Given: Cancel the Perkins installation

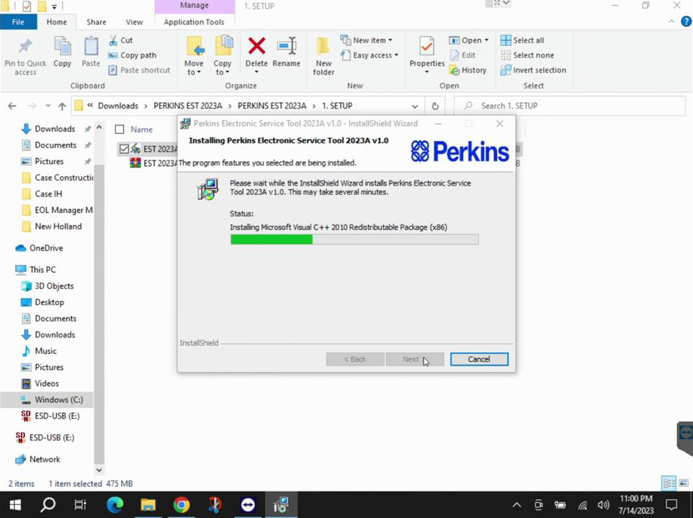Looking at the screenshot, I should point(479,359).
